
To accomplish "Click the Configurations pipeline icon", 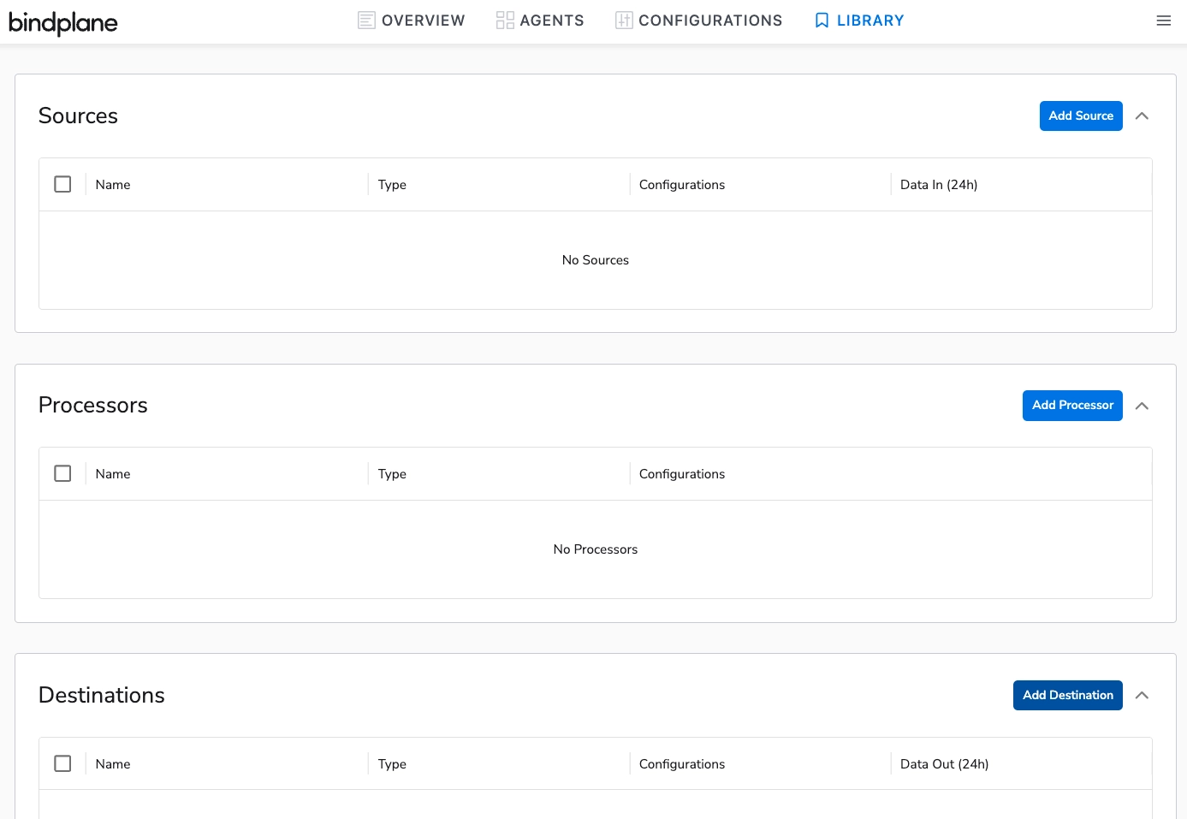I will click(x=623, y=20).
